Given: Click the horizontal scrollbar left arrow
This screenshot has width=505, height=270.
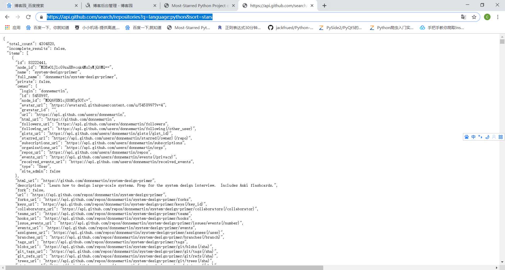Looking at the screenshot, I should pyautogui.click(x=3, y=268).
